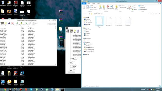Viewport: 162px width, 91px height.
Task: Click refresh button beside address bar
Action: pyautogui.click(x=150, y=14)
